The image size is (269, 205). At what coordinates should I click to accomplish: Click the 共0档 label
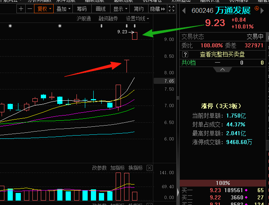coord(189,63)
